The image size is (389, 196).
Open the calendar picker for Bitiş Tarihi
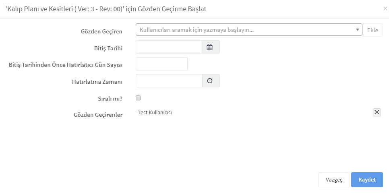click(x=211, y=47)
